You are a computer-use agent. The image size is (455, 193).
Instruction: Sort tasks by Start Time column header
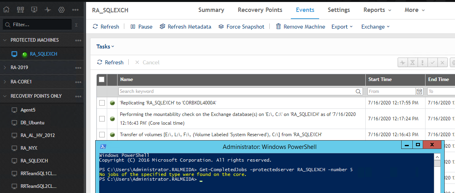380,79
